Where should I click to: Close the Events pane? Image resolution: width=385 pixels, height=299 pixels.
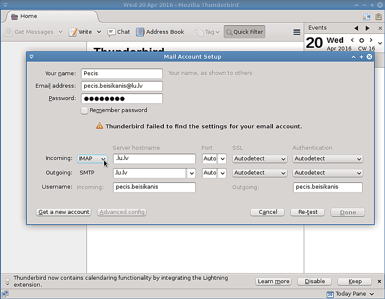[380, 28]
